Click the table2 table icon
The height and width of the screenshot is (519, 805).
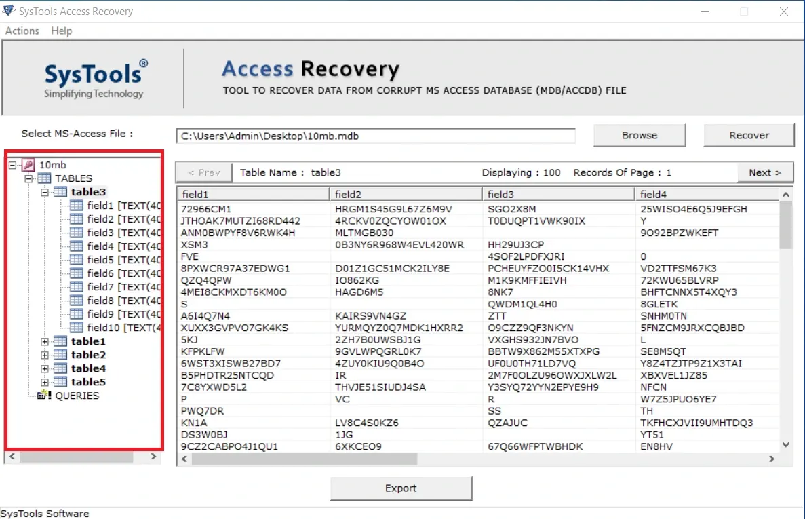pyautogui.click(x=60, y=355)
